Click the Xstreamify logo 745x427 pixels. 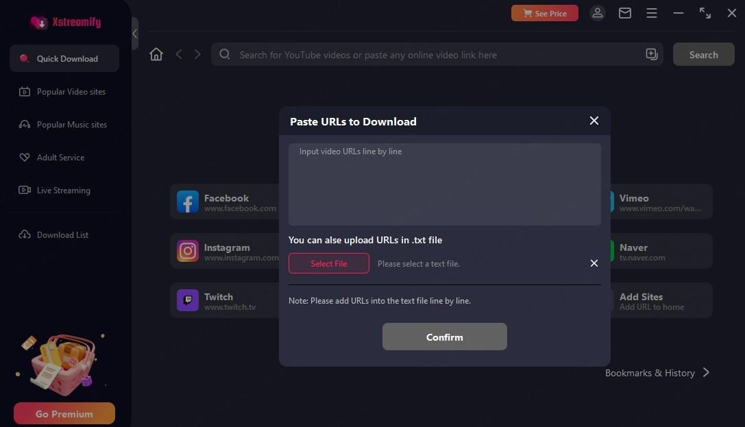click(65, 23)
